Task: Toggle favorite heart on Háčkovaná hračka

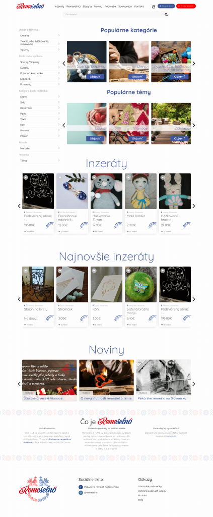Action: (x=162, y=177)
